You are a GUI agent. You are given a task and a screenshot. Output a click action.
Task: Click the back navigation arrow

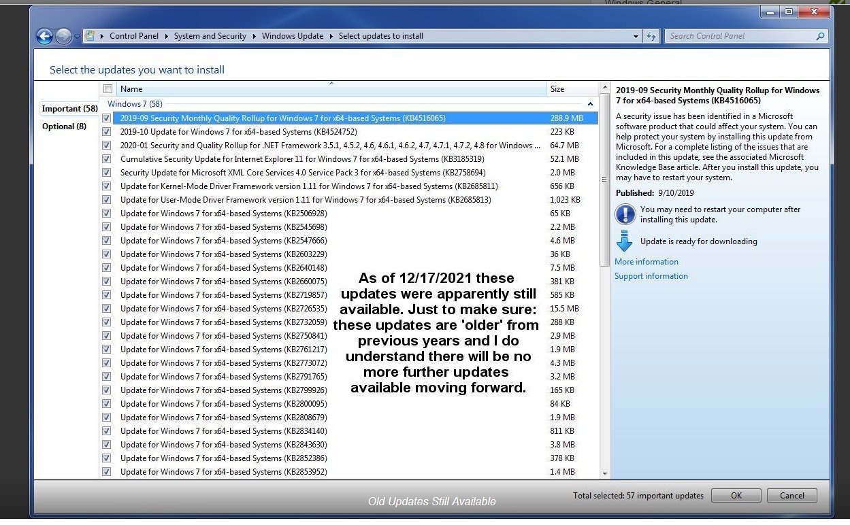pos(44,35)
